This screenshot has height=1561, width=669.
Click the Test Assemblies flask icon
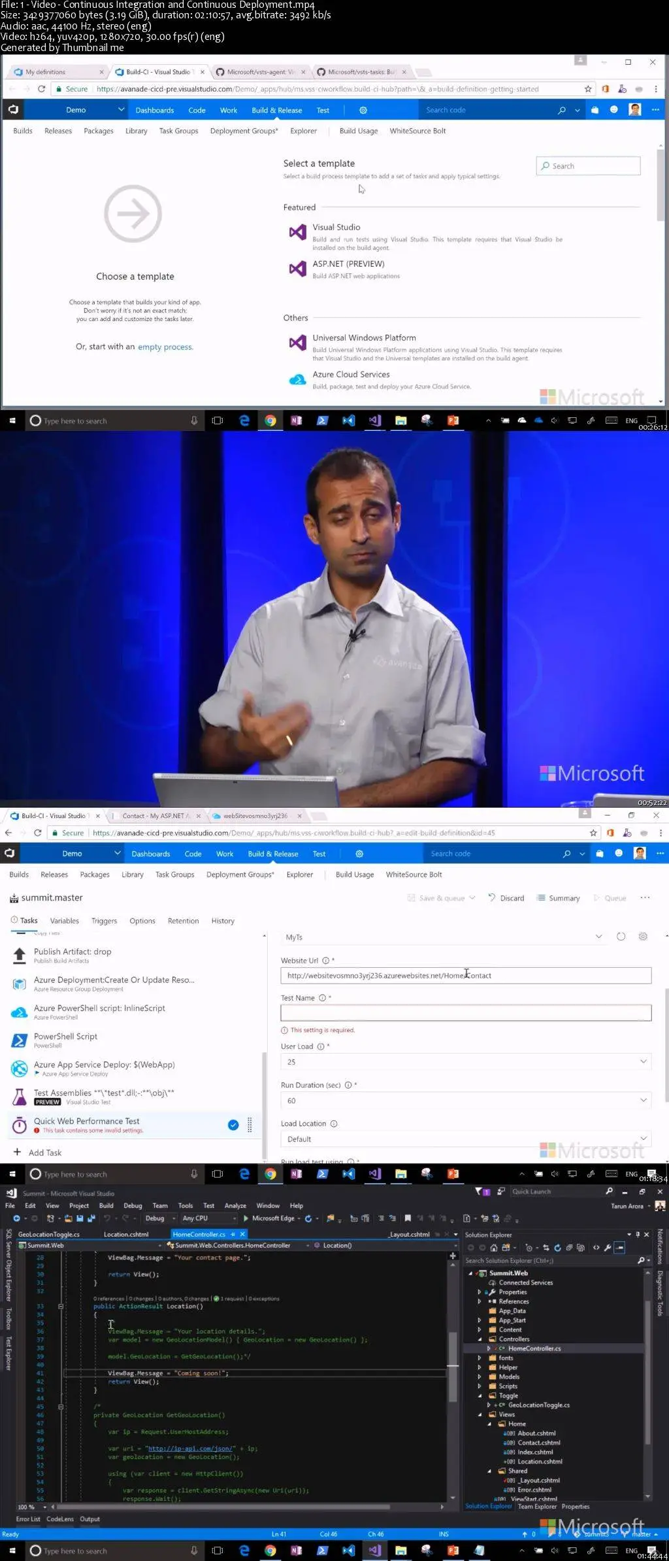tap(20, 1097)
